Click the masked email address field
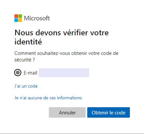 [64, 73]
